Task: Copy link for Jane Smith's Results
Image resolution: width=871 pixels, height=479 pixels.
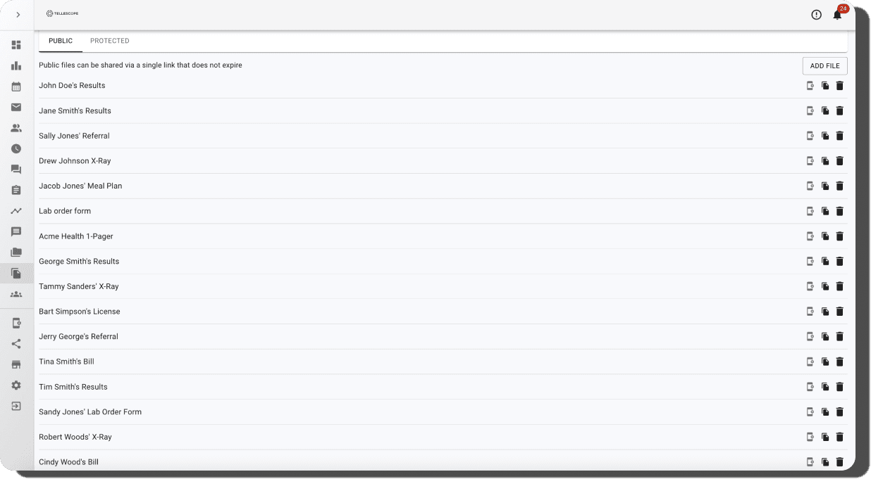Action: coord(825,111)
